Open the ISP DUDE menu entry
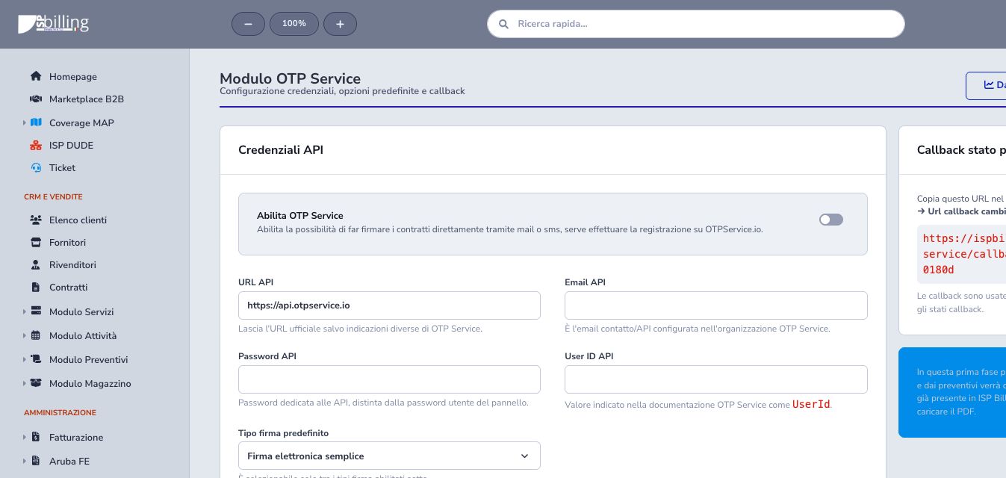This screenshot has height=478, width=1006. coord(71,145)
